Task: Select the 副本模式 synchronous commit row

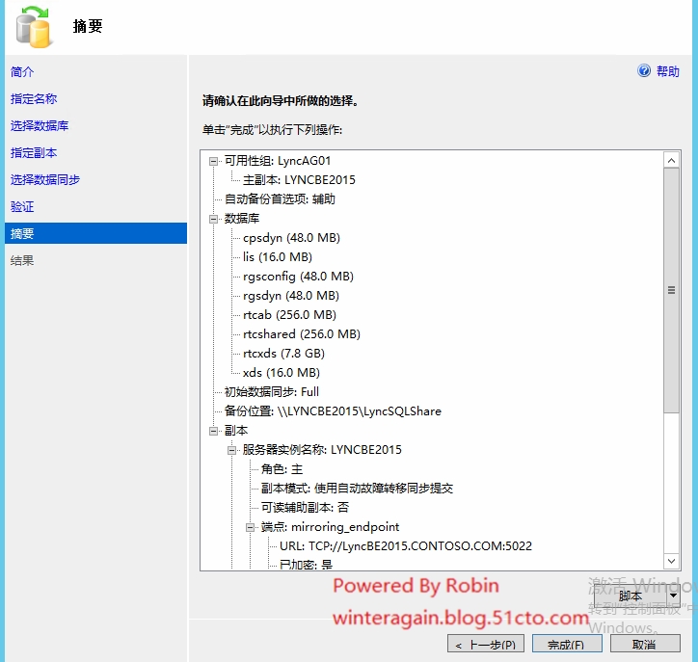Action: (357, 489)
